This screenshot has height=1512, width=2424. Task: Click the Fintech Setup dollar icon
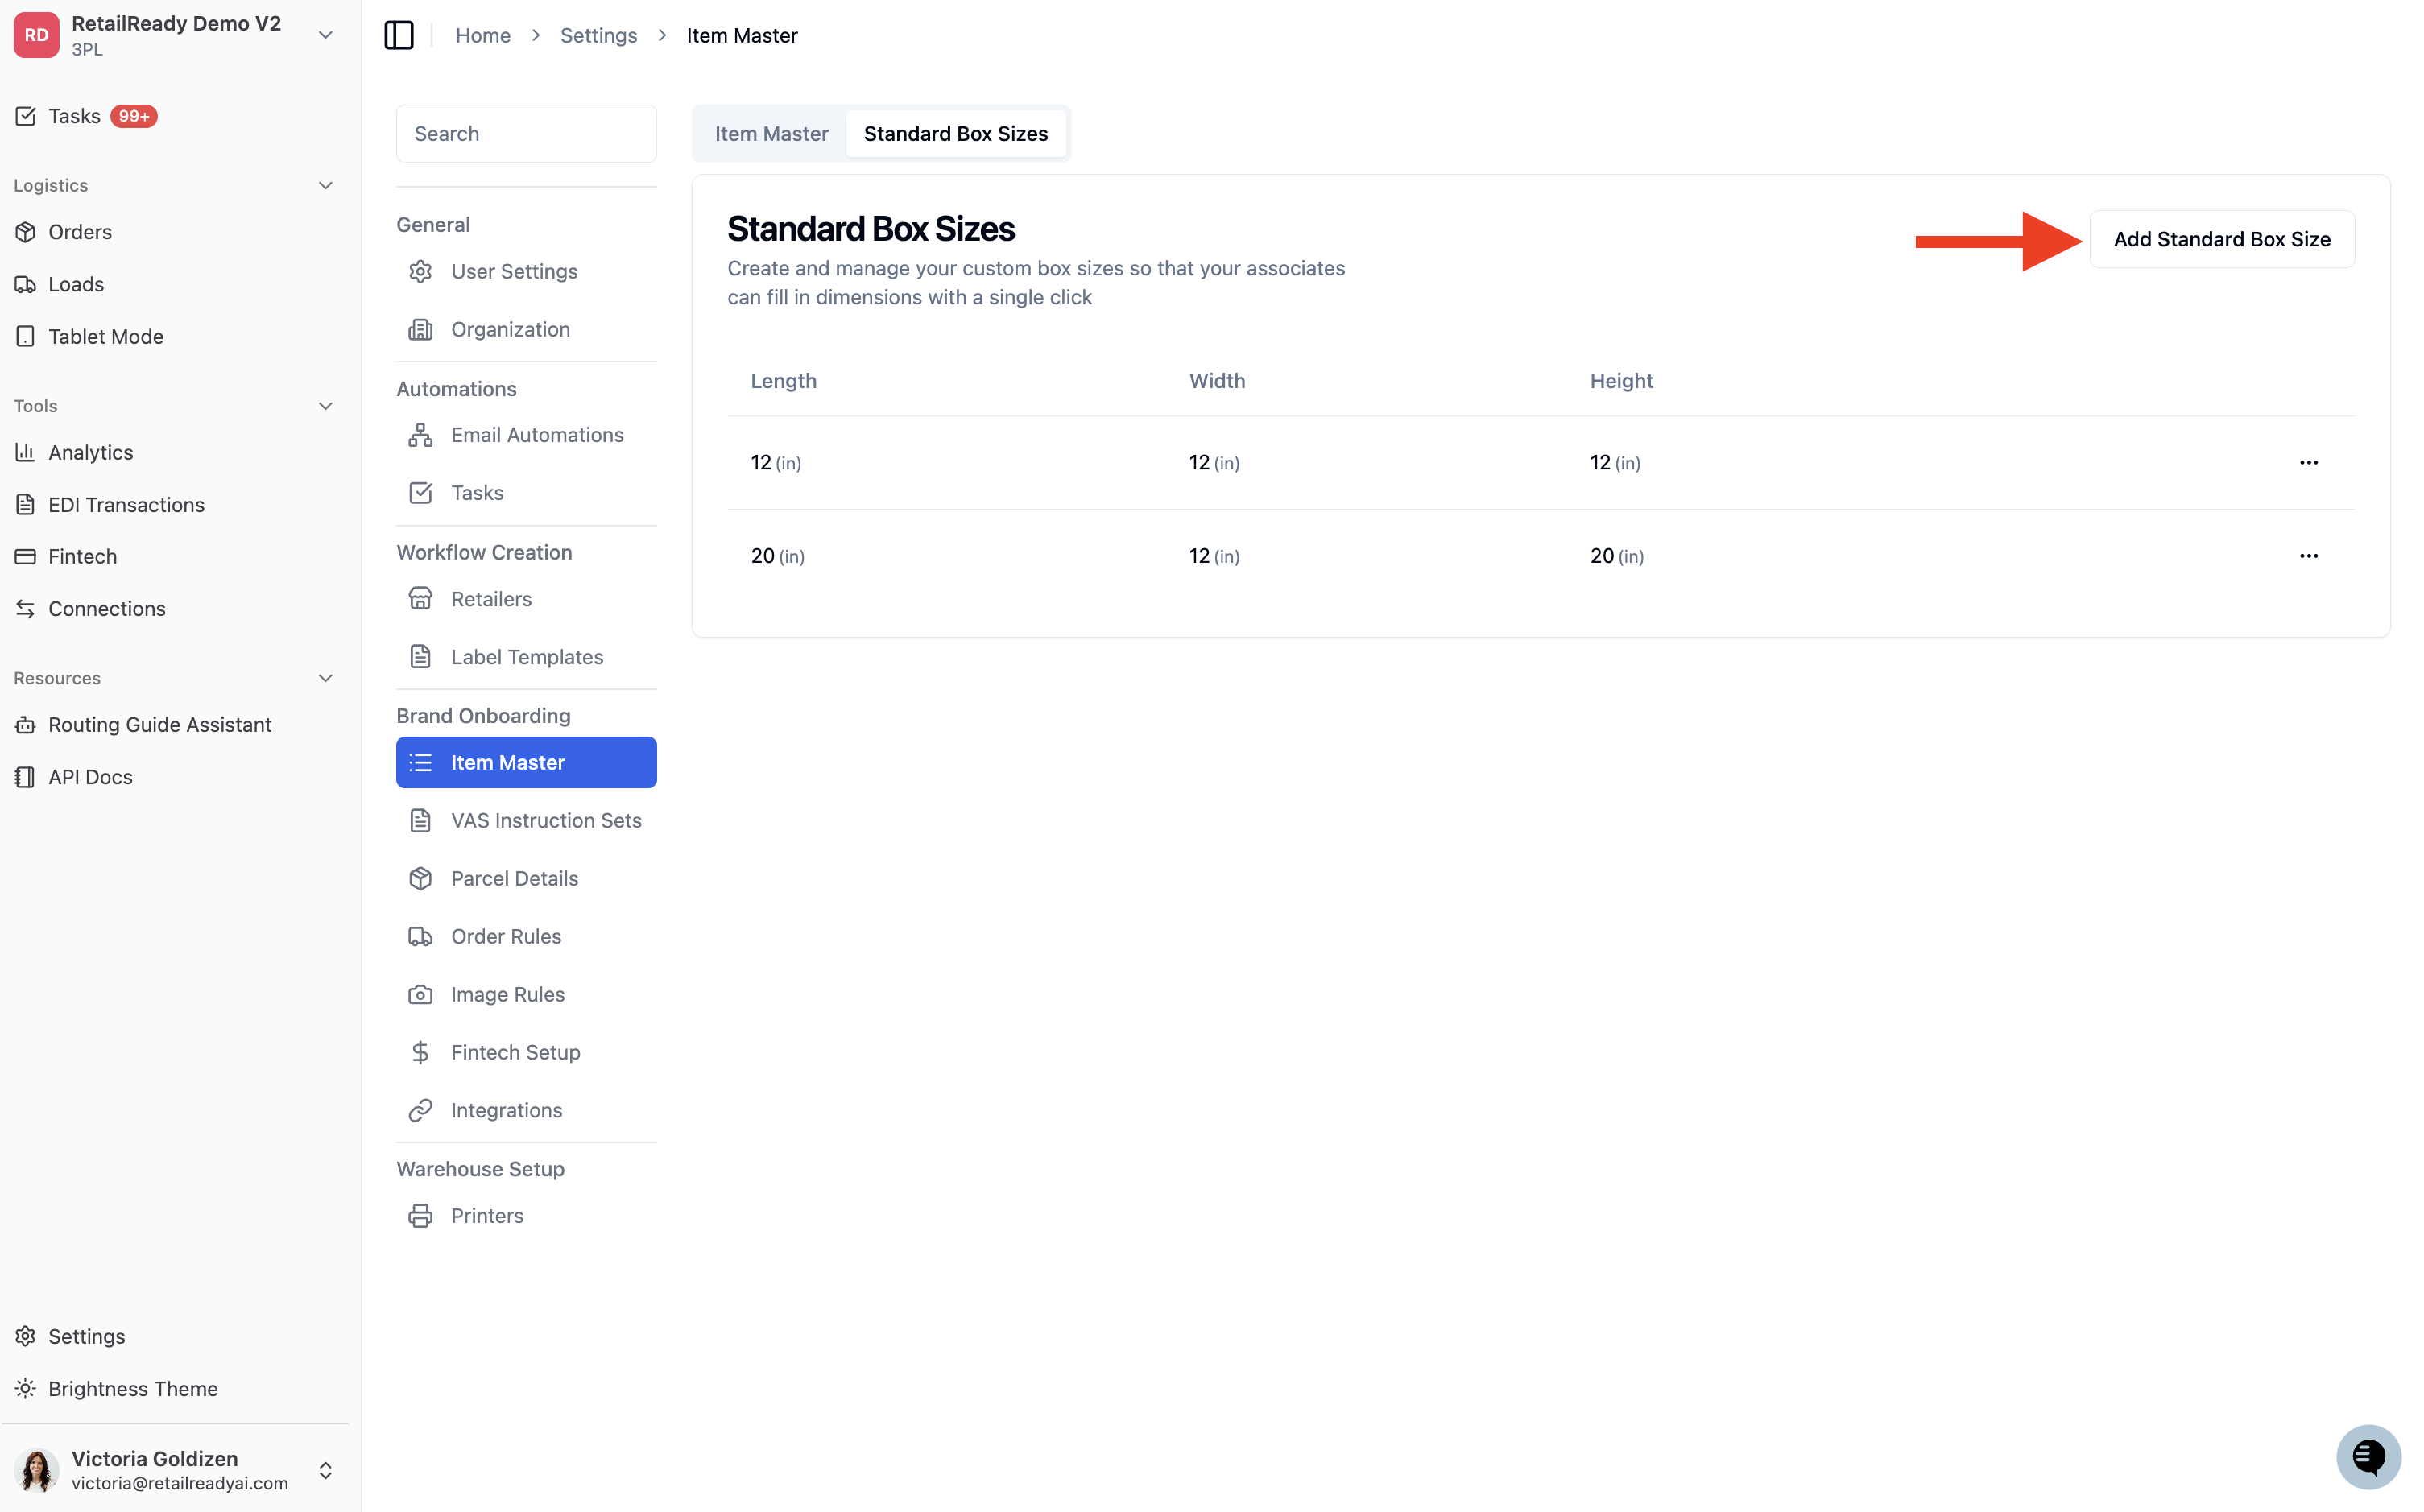420,1052
